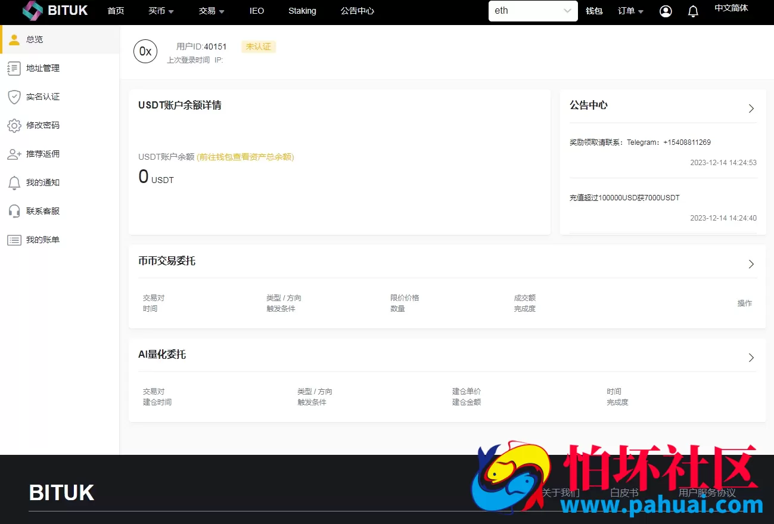
Task: Open the user profile icon in header
Action: click(x=666, y=11)
